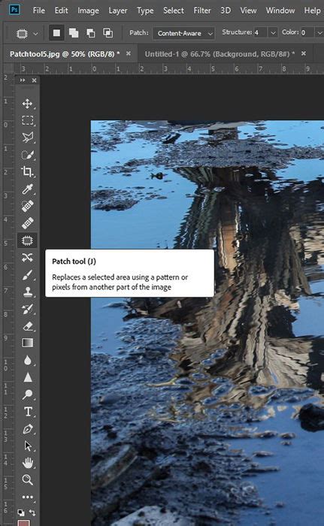The height and width of the screenshot is (526, 324).
Task: Select the Spot Healing Brush tool
Action: pyautogui.click(x=28, y=206)
